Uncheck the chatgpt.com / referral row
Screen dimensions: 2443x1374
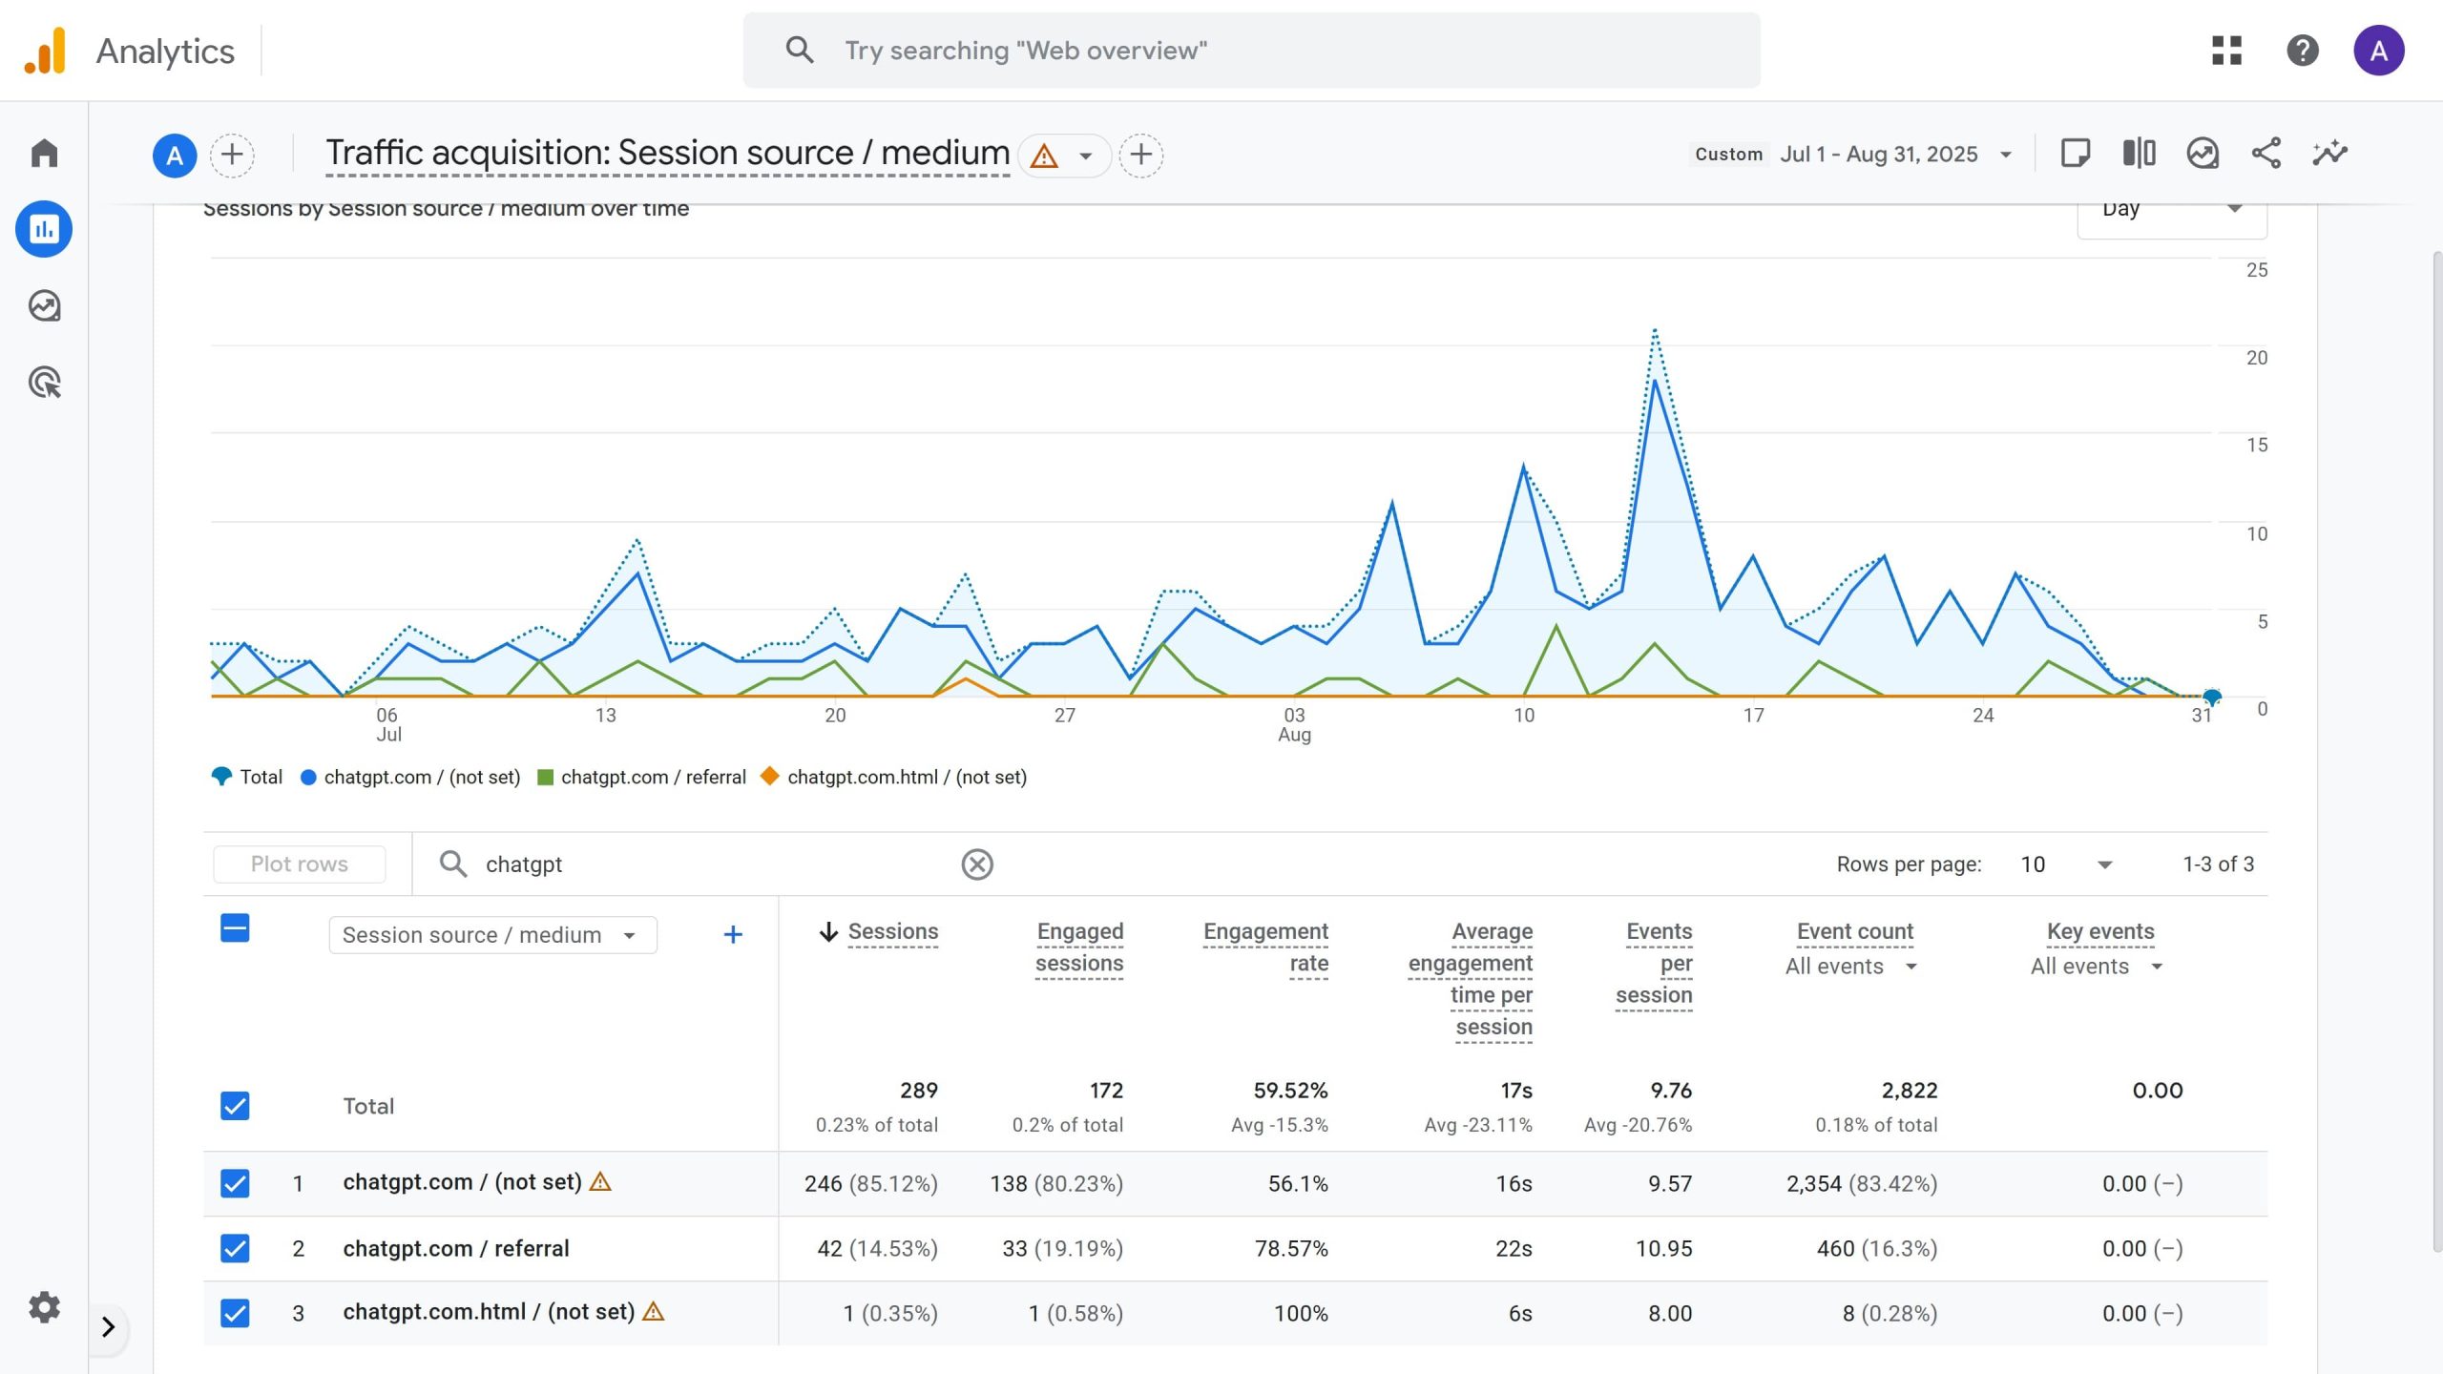click(x=235, y=1248)
